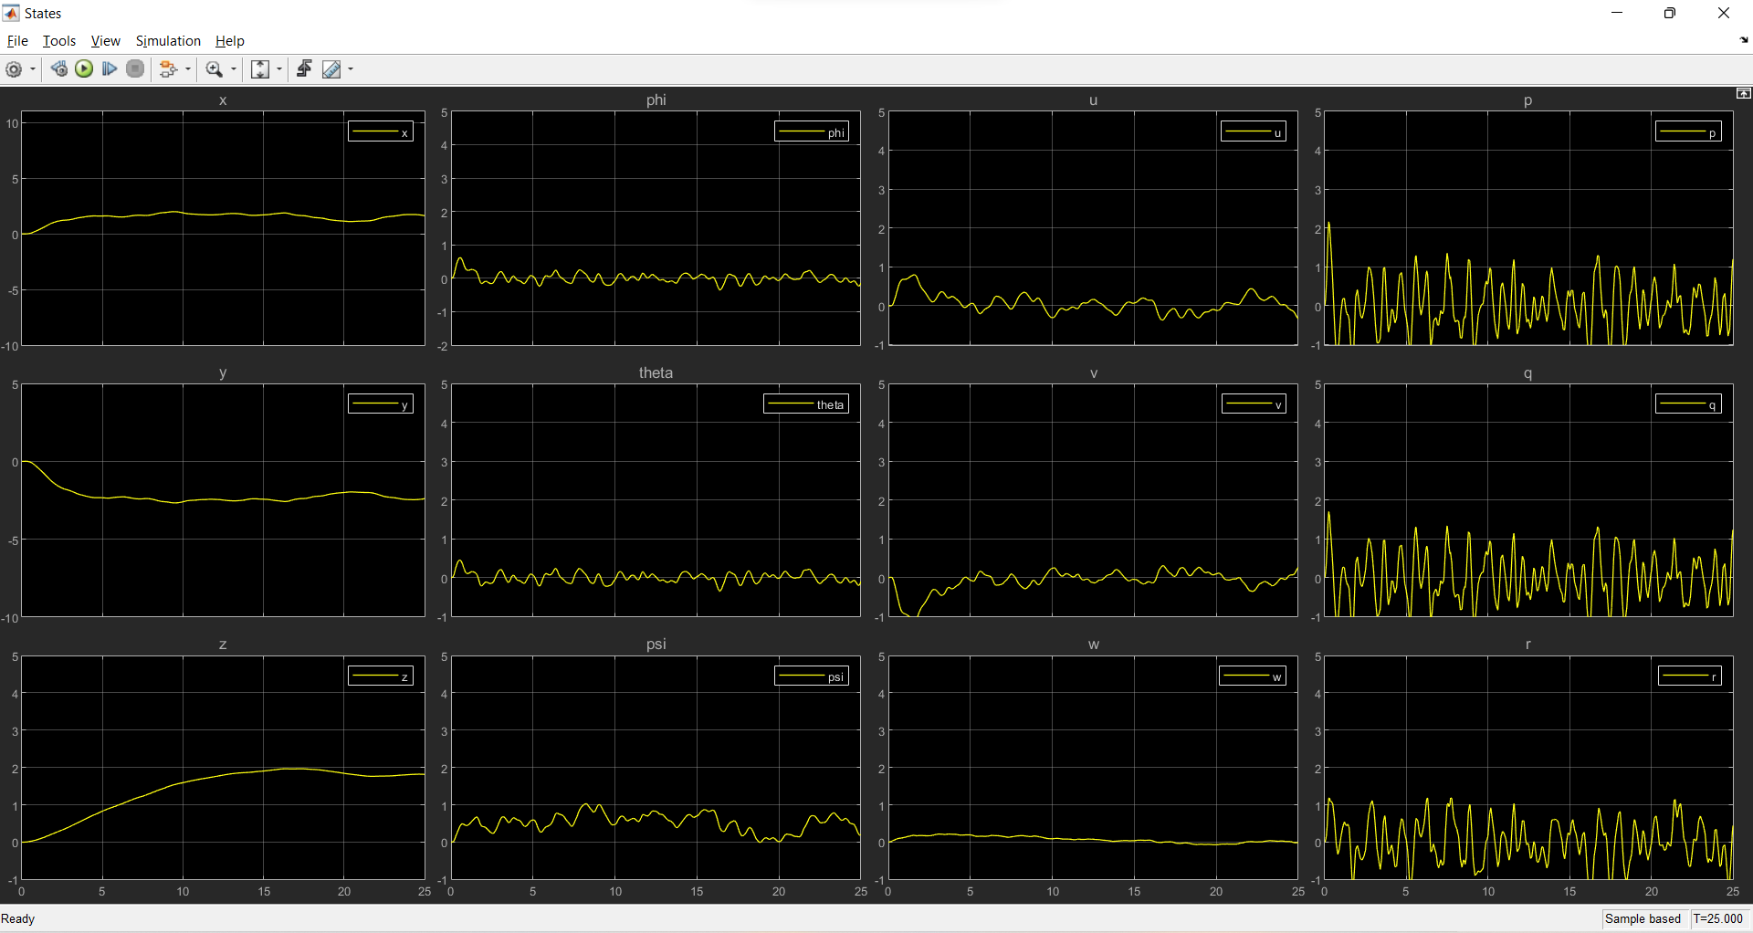Open scope Configuration Properties gear icon
1753x933 pixels.
(14, 69)
